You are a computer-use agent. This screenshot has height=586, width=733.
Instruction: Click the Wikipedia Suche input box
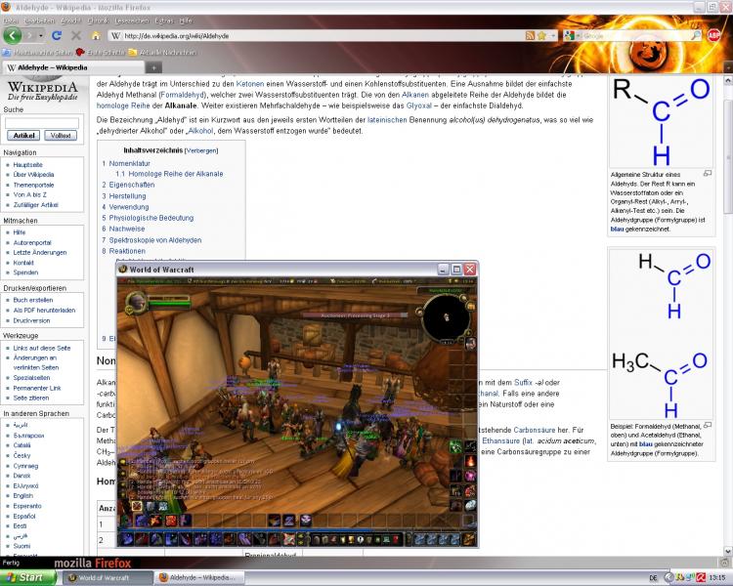pos(42,123)
